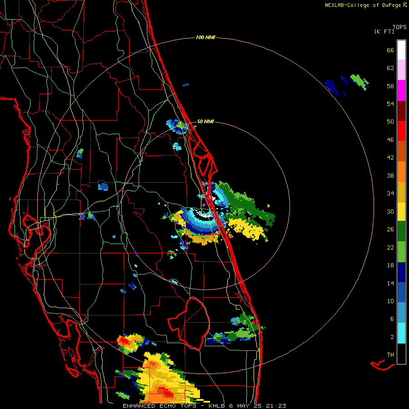Click the legend value "10"
The width and height of the screenshot is (409, 409).
[390, 301]
